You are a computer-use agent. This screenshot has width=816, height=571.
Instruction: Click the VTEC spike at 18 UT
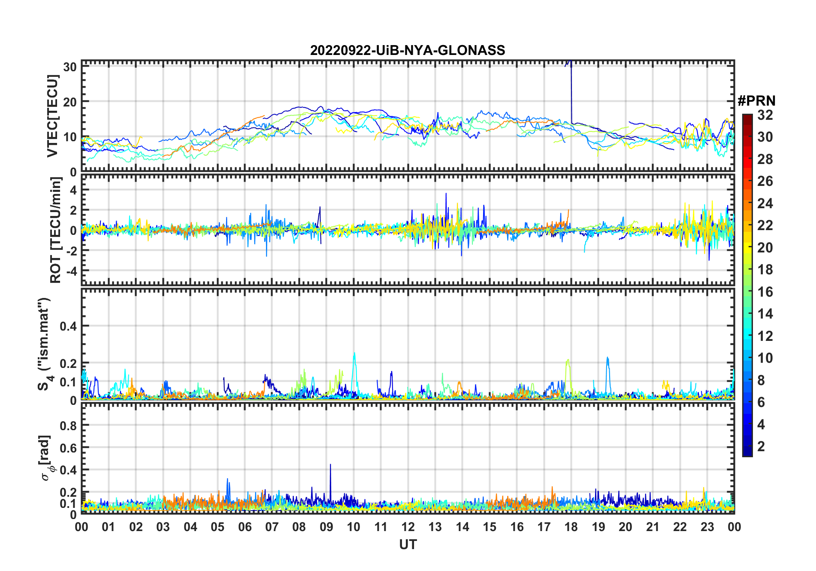[571, 86]
